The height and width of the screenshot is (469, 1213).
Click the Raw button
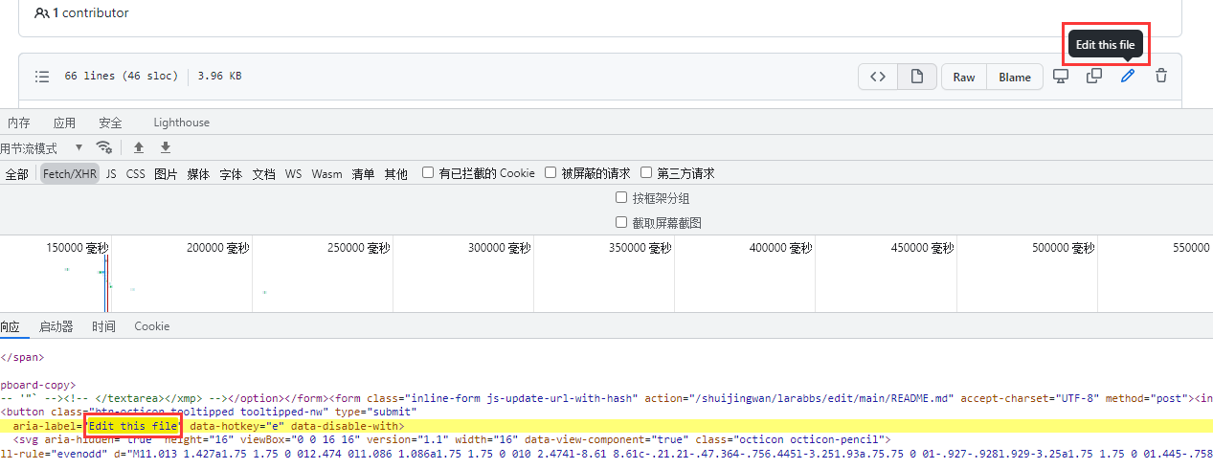[x=964, y=78]
